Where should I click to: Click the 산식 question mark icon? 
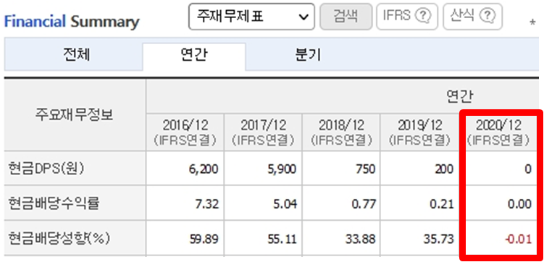coord(487,16)
